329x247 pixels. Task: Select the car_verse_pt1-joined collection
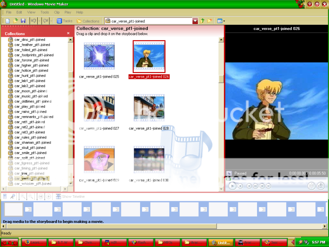(31, 178)
